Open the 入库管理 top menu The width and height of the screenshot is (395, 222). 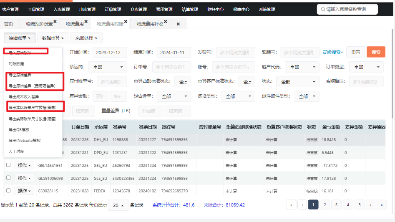(62, 9)
